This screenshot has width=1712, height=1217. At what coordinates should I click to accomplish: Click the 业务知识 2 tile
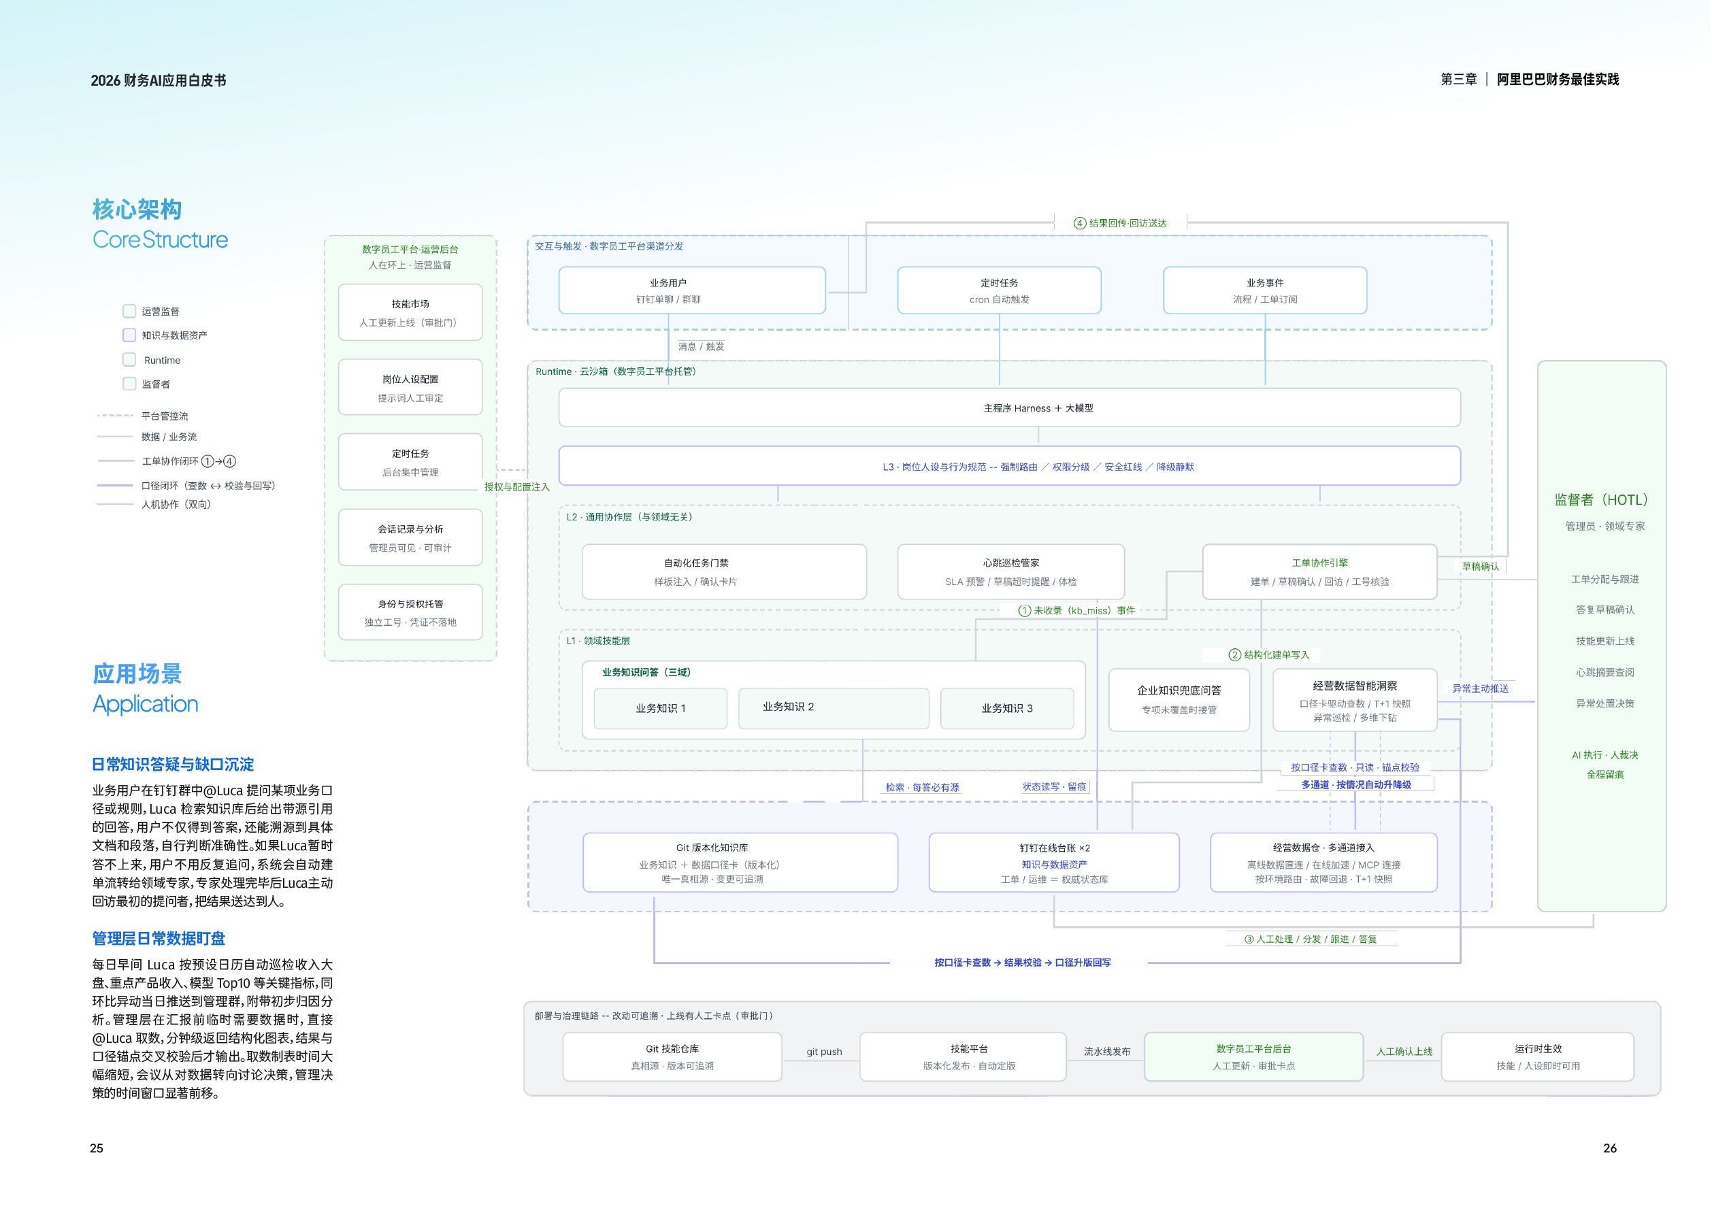[834, 708]
